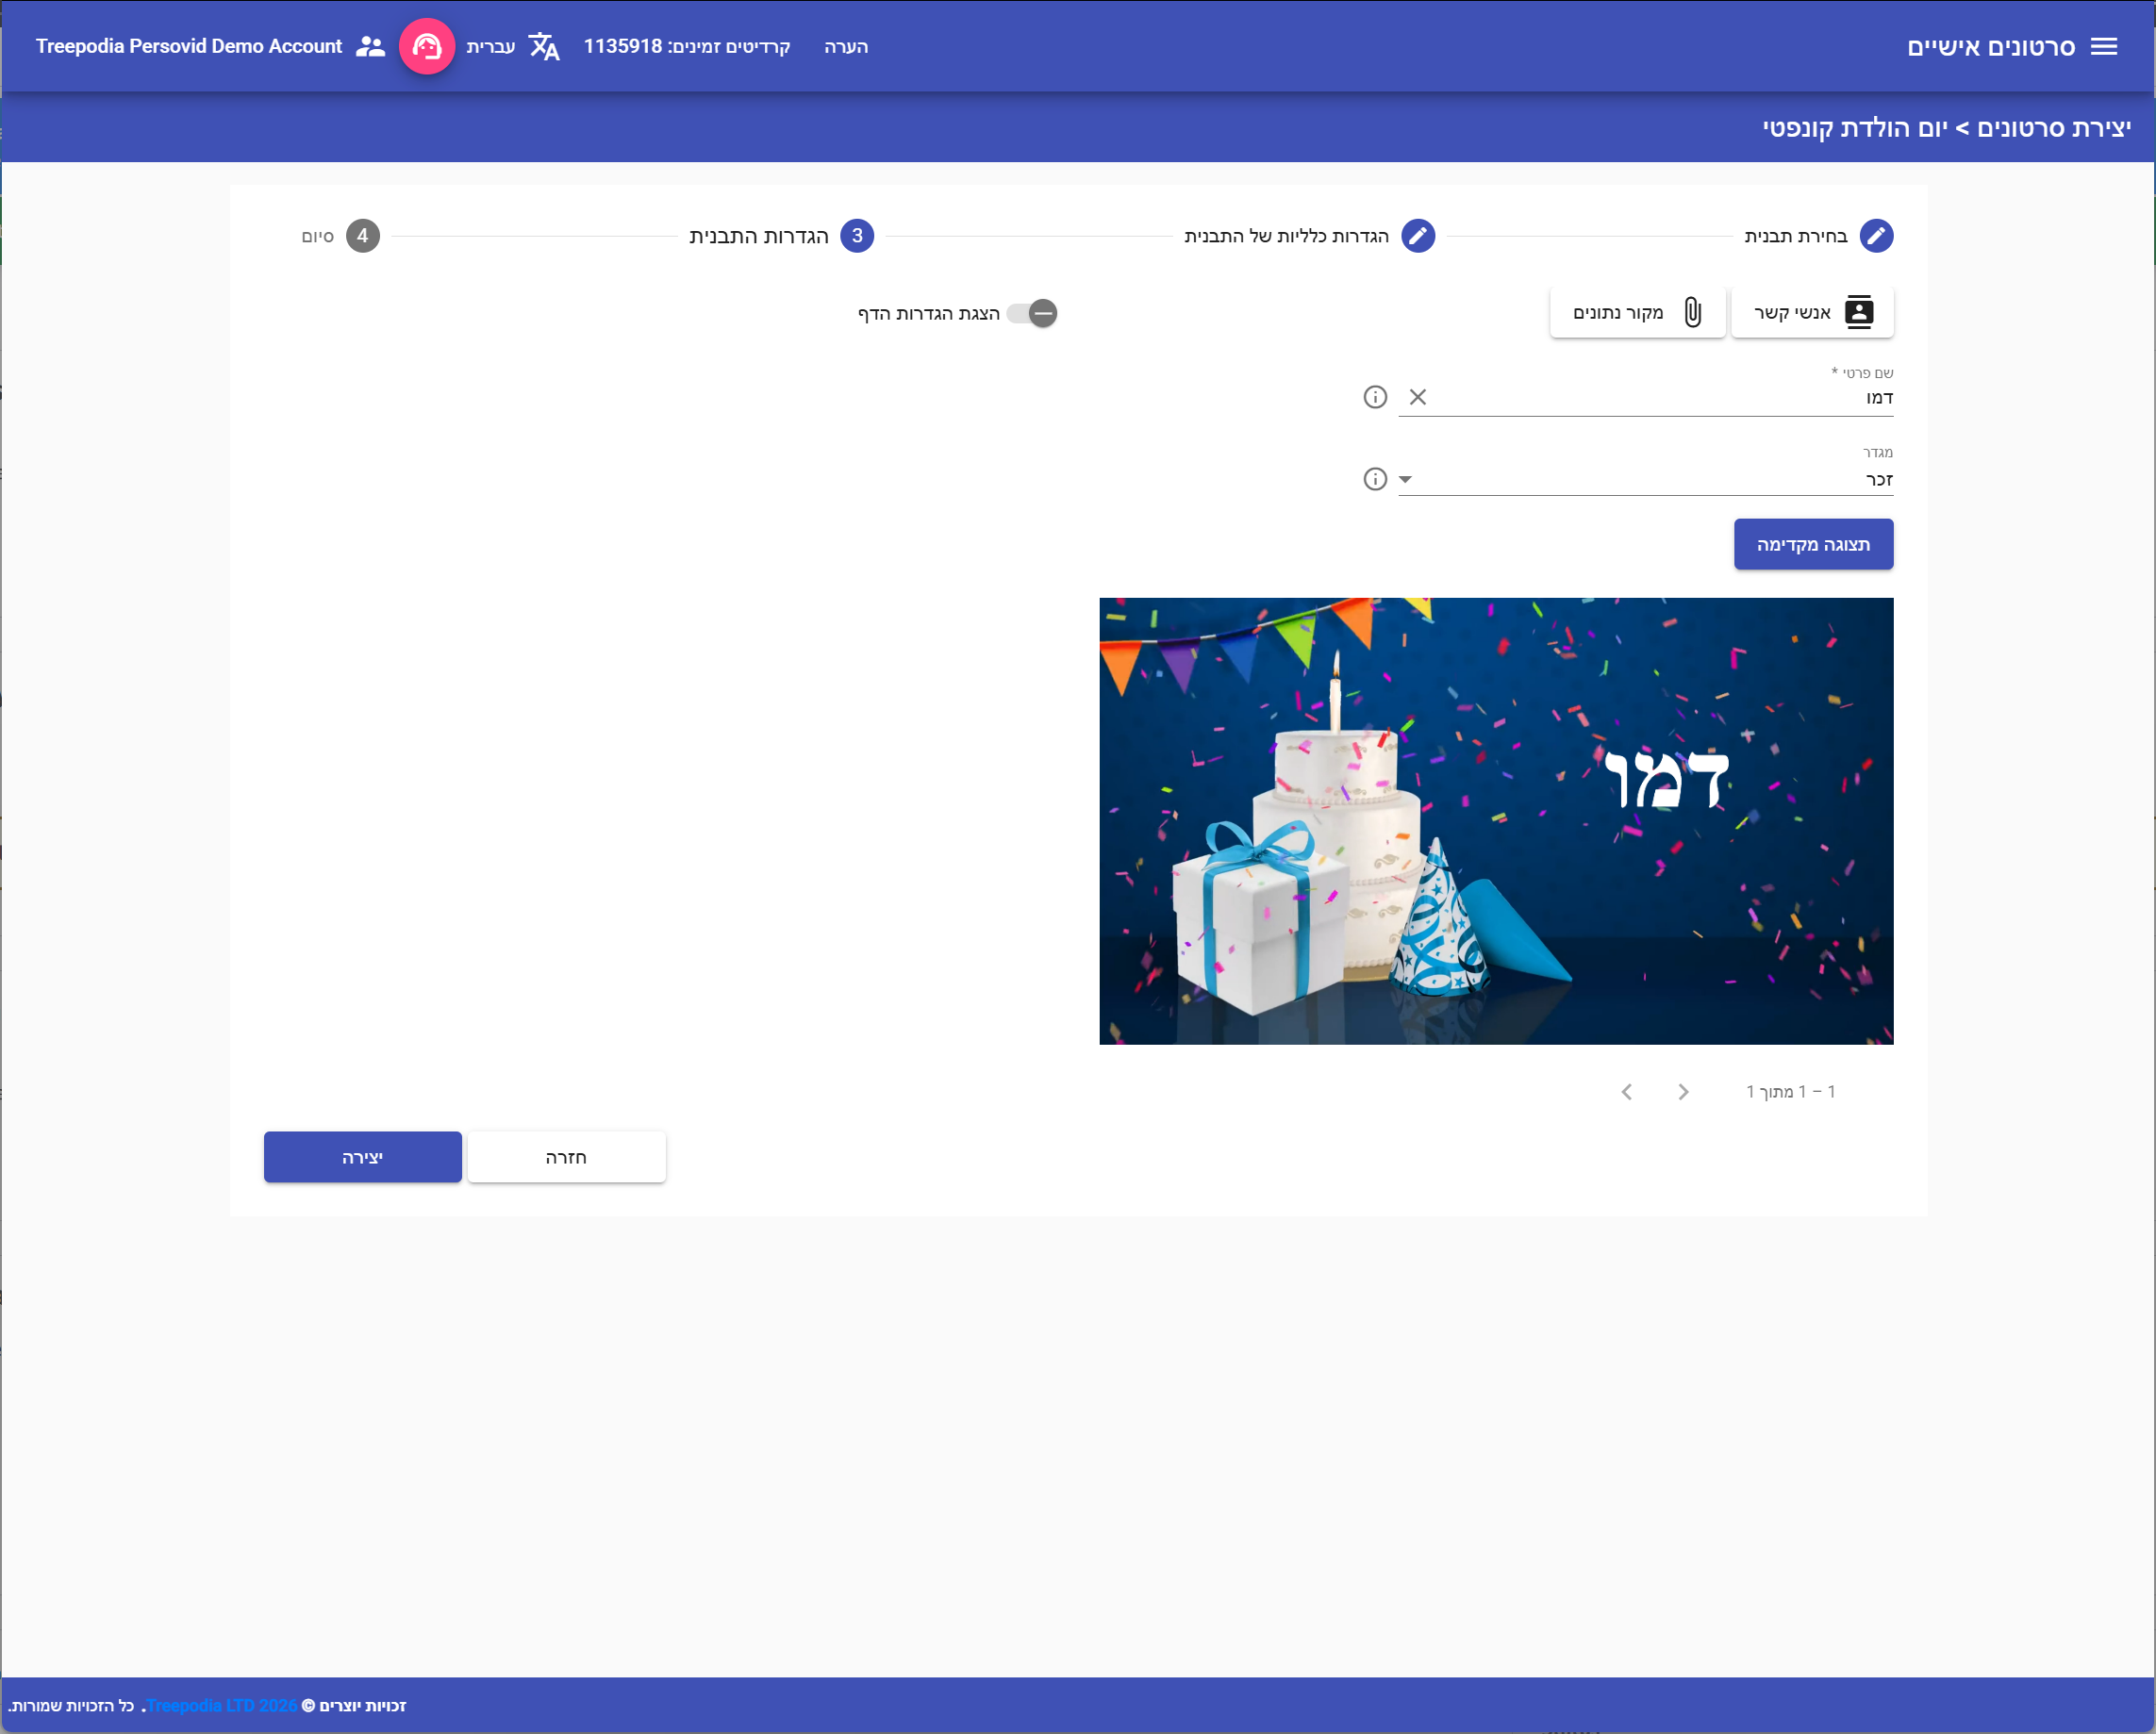
Task: Click the Treepodia Persovid Demo Account name
Action: [x=189, y=47]
